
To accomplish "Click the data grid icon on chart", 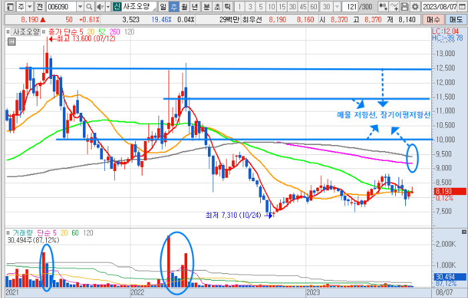I will (11, 41).
